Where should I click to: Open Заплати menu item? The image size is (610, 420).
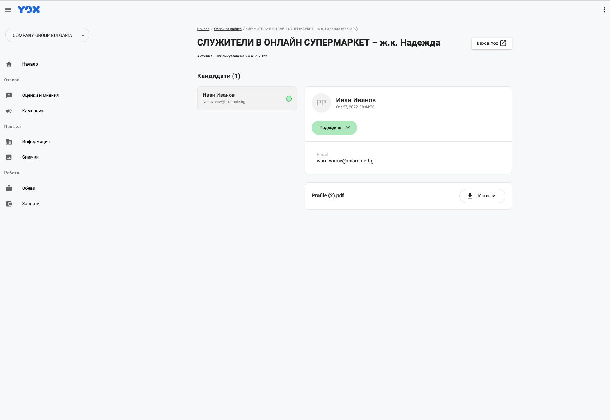[31, 204]
